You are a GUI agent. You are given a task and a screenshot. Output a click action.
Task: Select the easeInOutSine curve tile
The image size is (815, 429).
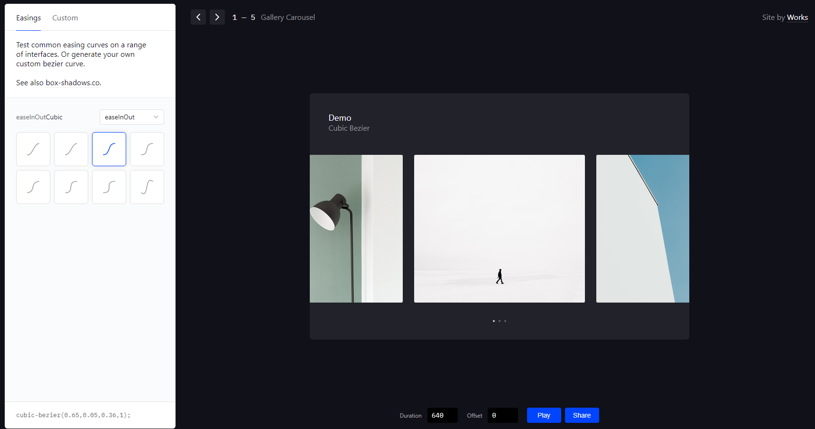(33, 149)
